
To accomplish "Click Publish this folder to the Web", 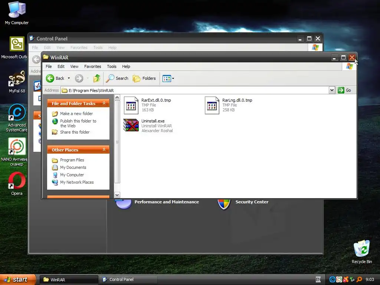I will (78, 123).
